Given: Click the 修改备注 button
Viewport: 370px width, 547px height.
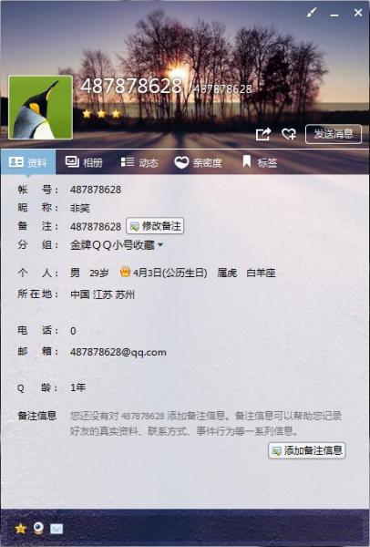Looking at the screenshot, I should [x=155, y=226].
